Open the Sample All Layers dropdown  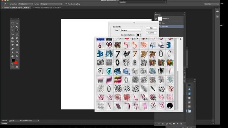point(51,4)
